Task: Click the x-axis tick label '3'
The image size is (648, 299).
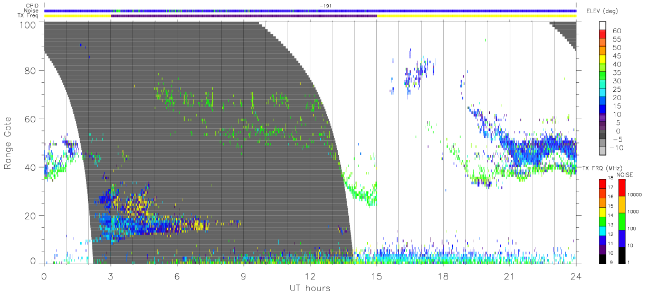Action: coord(111,276)
